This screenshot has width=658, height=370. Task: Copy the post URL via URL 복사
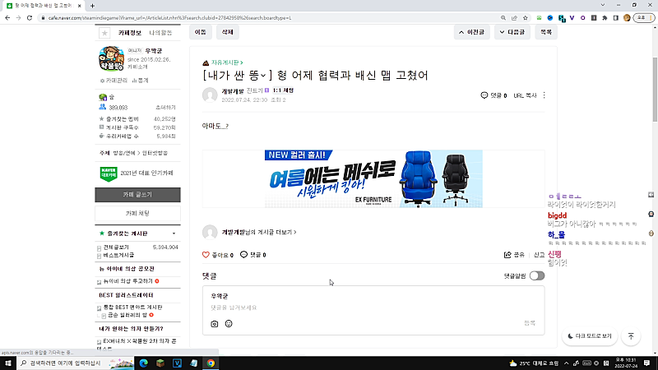click(525, 95)
